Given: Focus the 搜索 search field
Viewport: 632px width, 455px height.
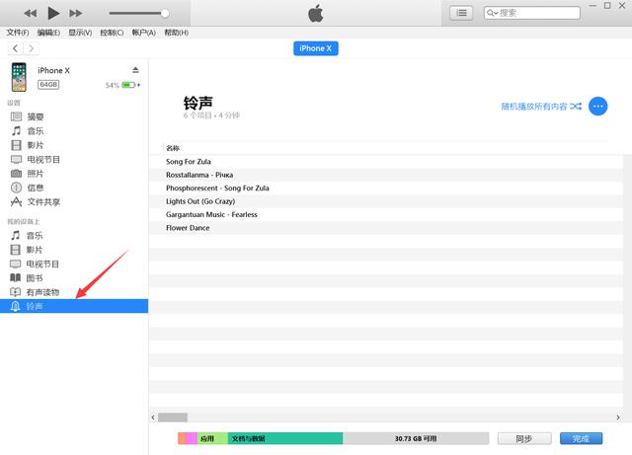Looking at the screenshot, I should pyautogui.click(x=532, y=13).
